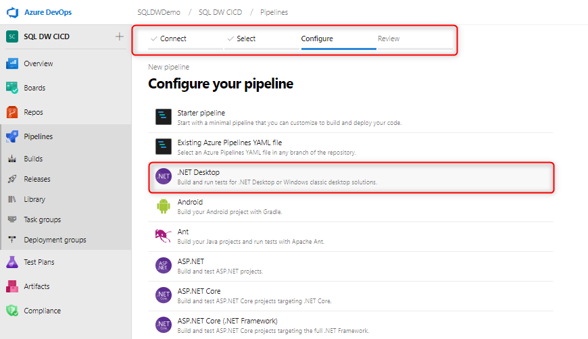Screen dimensions: 588x339
Task: Select Pipelines in the sidebar
Action: pyautogui.click(x=39, y=136)
